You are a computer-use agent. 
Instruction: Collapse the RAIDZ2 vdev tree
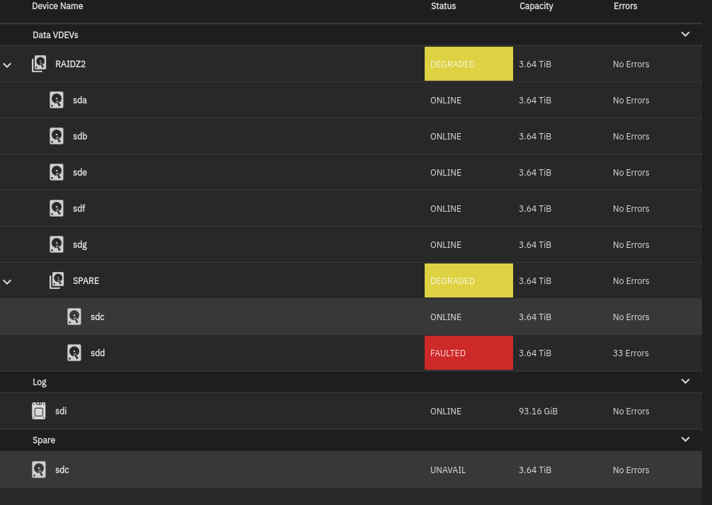click(7, 65)
